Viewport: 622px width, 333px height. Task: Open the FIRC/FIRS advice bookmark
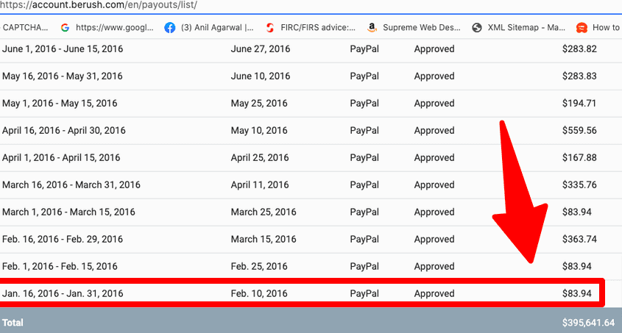pyautogui.click(x=318, y=27)
